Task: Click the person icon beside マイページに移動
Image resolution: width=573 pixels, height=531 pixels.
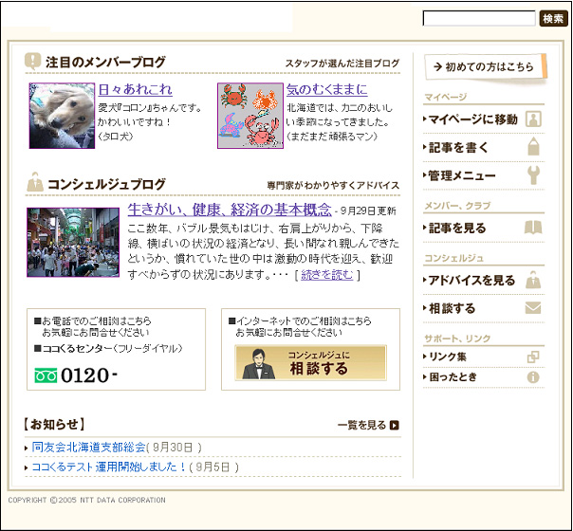Action: [x=533, y=119]
